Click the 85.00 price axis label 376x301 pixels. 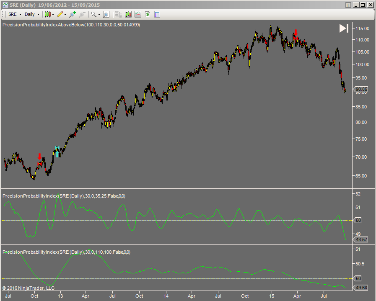click(362, 107)
